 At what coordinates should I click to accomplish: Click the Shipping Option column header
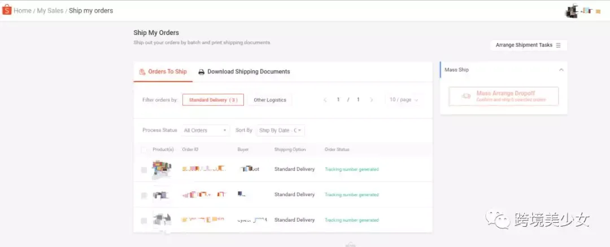290,149
